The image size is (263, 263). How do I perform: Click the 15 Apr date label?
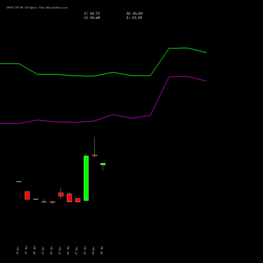point(17,250)
